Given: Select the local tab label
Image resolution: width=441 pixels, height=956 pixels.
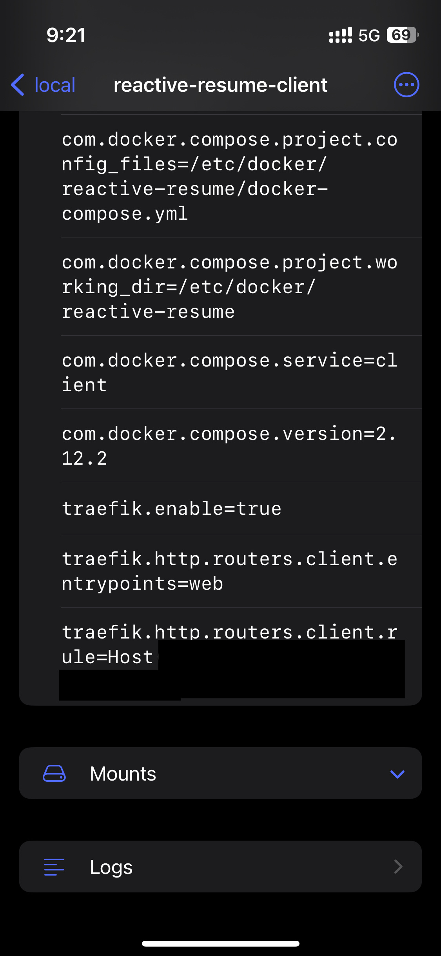Looking at the screenshot, I should pyautogui.click(x=54, y=85).
